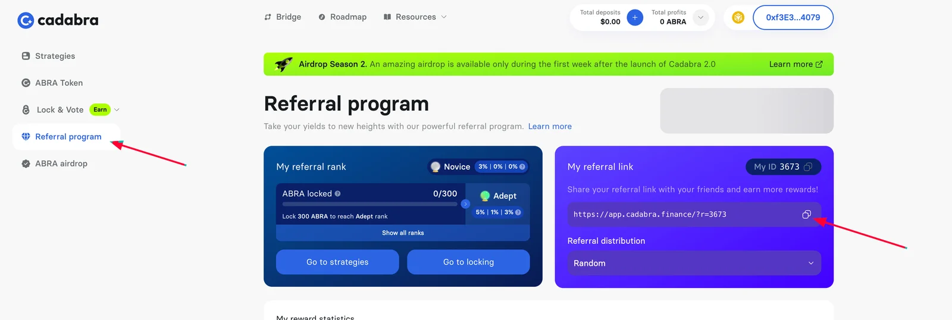Click the Total deposits $0.00 value
Image resolution: width=952 pixels, height=320 pixels.
pos(610,21)
